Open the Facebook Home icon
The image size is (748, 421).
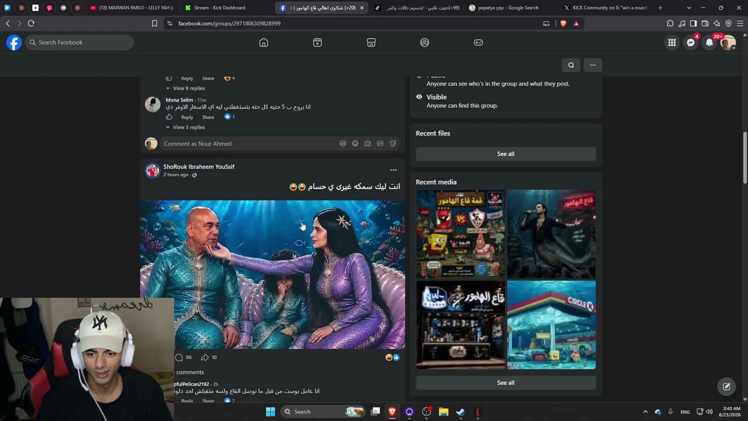click(x=264, y=43)
